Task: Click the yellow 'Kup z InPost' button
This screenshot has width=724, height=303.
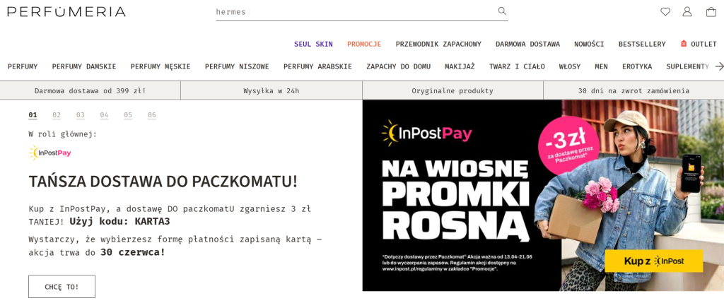Action: [x=653, y=261]
